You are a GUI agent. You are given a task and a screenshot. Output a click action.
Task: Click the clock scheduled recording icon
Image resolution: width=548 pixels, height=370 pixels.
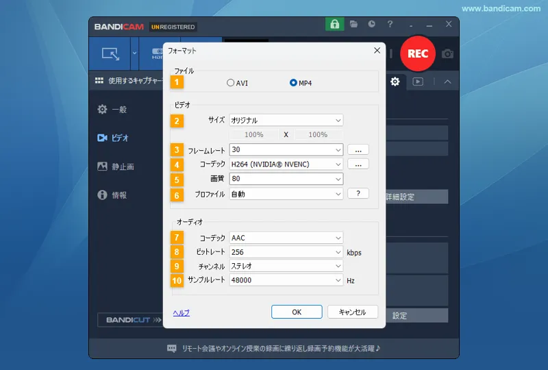[371, 24]
